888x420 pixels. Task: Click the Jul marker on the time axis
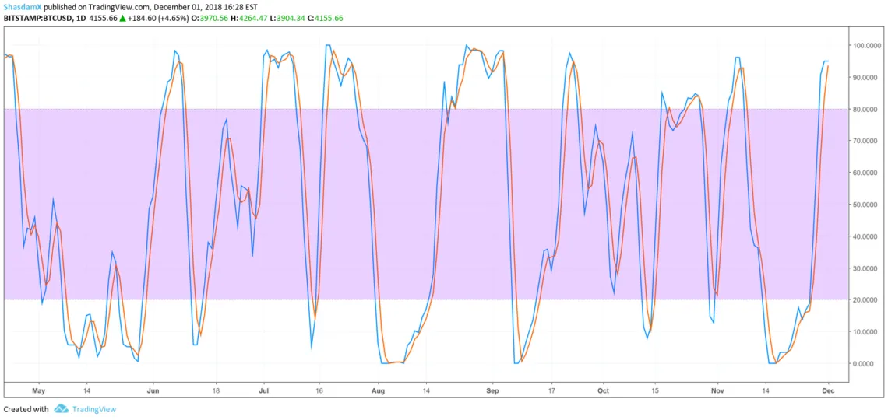[264, 391]
